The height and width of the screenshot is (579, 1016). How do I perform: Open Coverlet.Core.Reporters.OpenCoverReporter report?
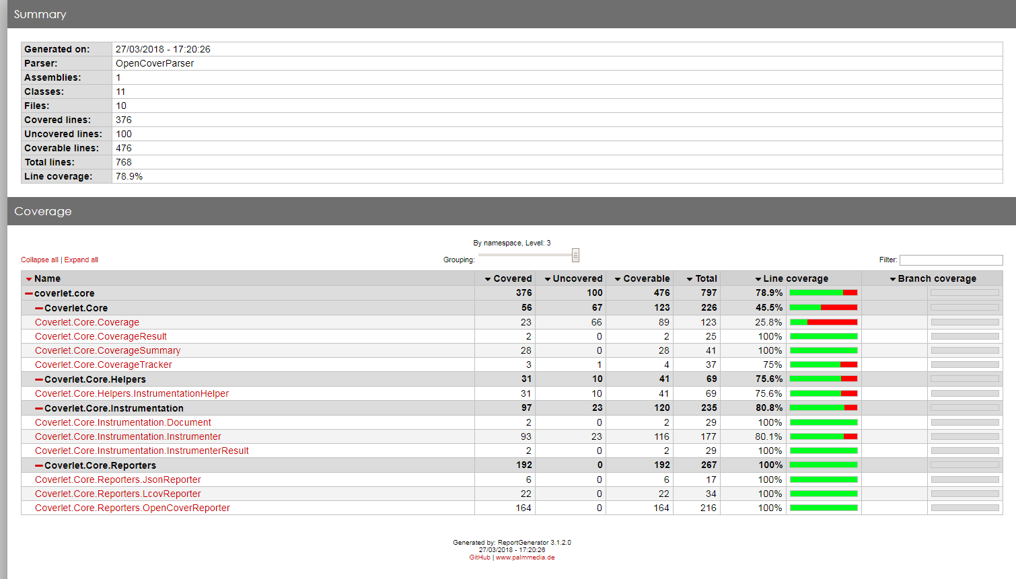coord(133,508)
